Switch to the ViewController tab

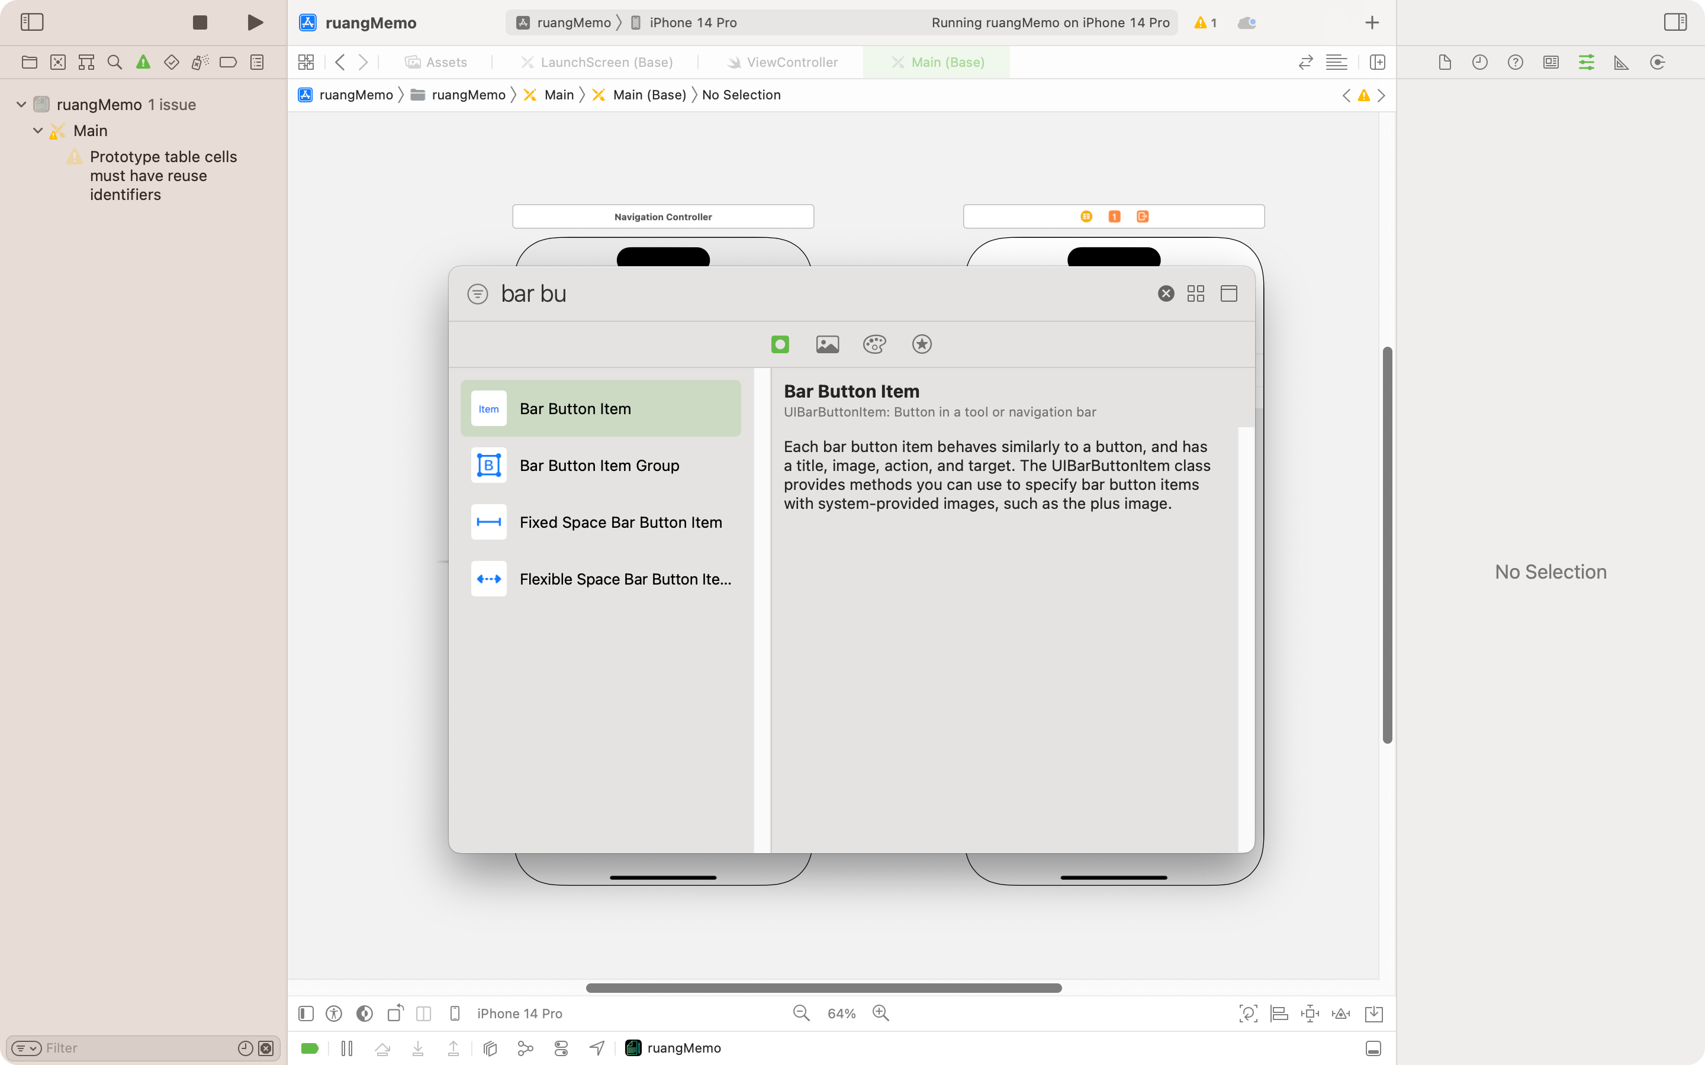[782, 63]
